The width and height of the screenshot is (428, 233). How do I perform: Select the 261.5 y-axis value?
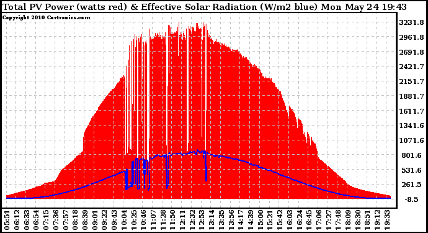pos(411,185)
